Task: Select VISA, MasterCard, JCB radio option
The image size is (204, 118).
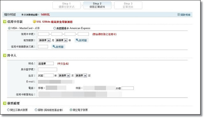Action: pyautogui.click(x=9, y=28)
